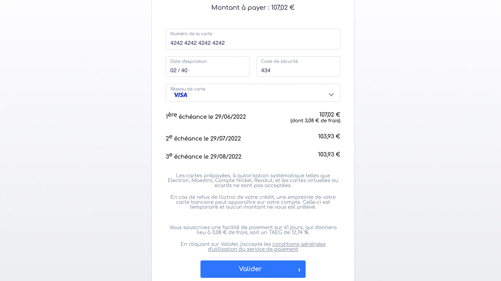Open the conditions générales d'utilisation link
Screen dimensions: 501x281
point(299,244)
